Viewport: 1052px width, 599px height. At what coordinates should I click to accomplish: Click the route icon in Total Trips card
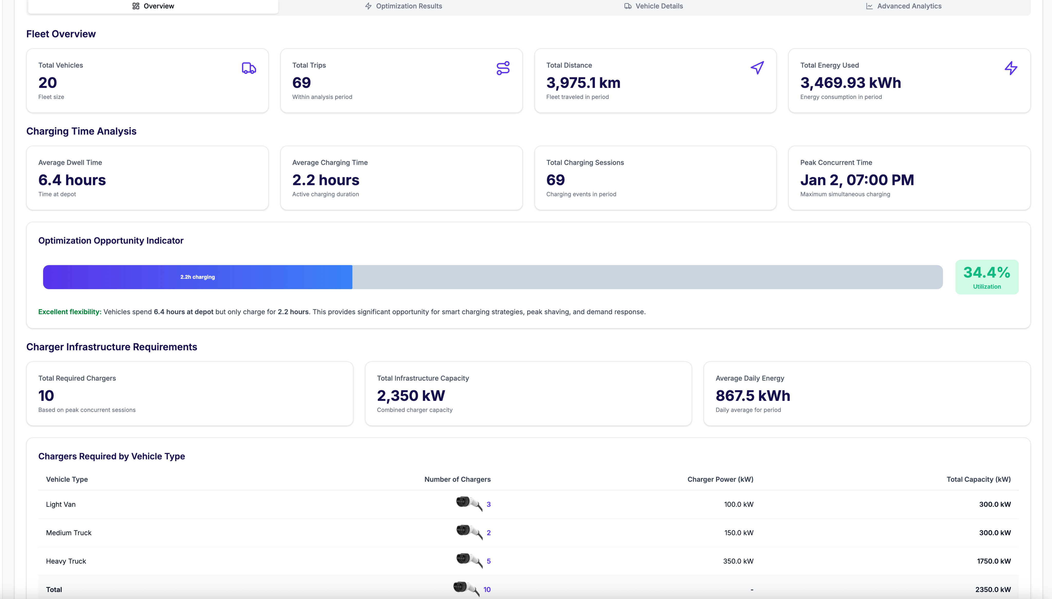click(x=503, y=68)
